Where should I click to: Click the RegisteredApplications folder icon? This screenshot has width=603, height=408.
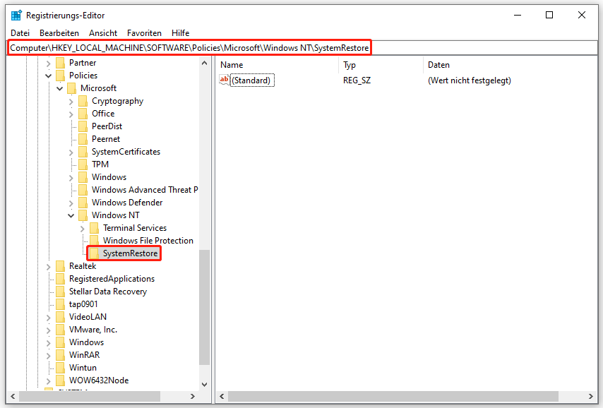click(60, 278)
